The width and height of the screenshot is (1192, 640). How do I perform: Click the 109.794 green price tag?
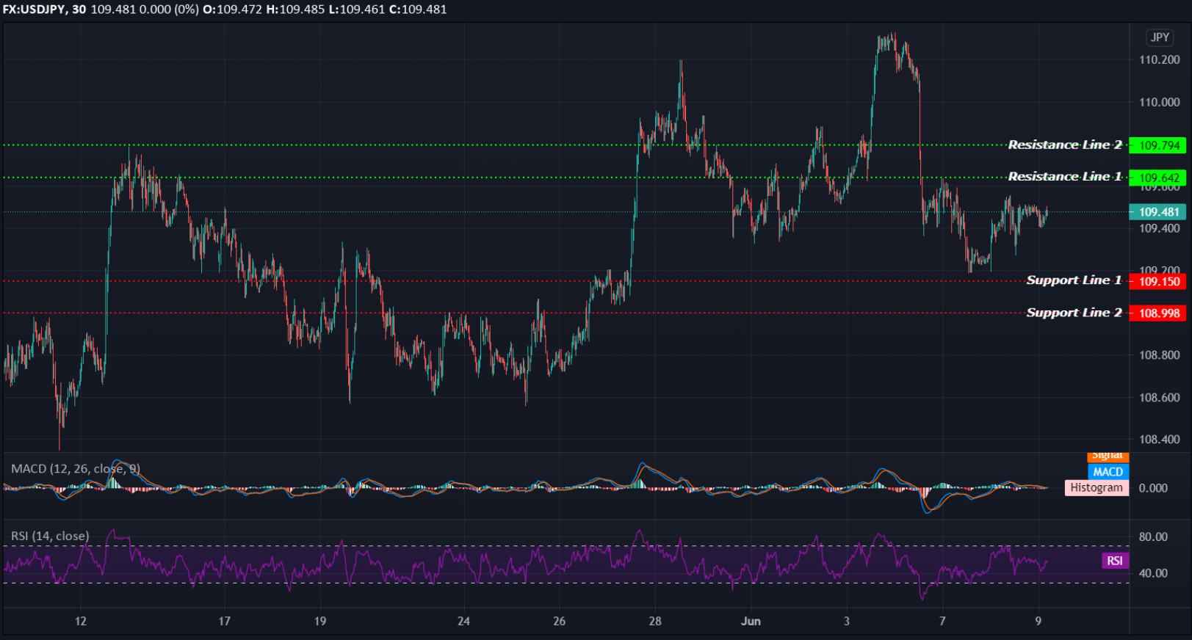pos(1157,145)
